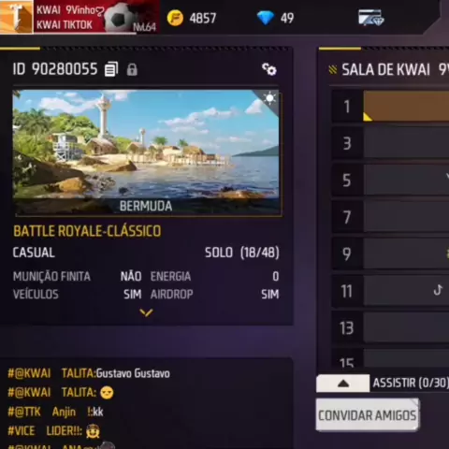This screenshot has width=449, height=449.
Task: Toggle the room lock padlock icon
Action: click(x=132, y=69)
